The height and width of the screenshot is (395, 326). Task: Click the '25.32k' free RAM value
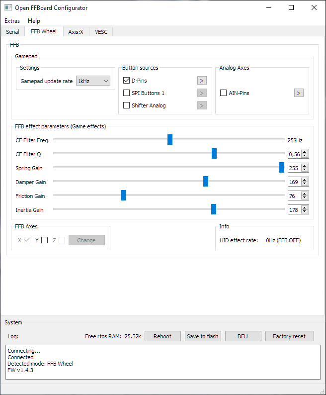pyautogui.click(x=133, y=336)
